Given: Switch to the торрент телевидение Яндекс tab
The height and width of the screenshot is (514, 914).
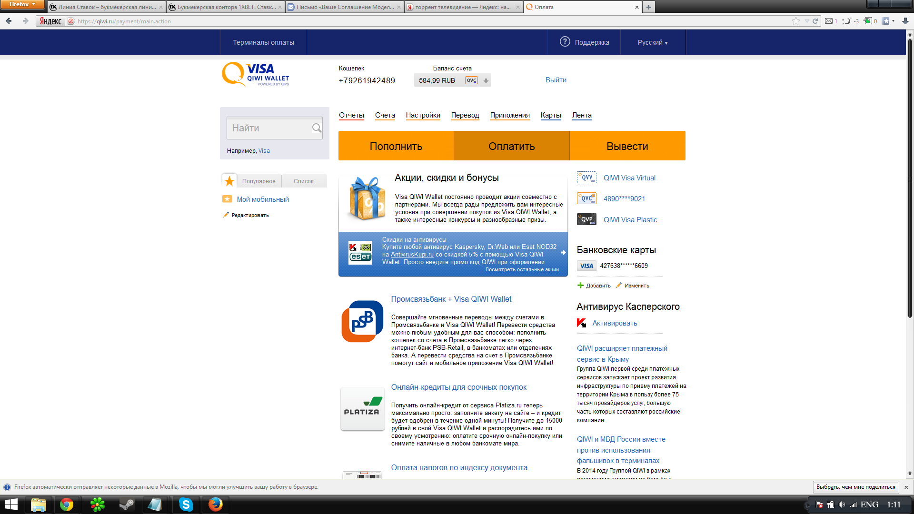Looking at the screenshot, I should click(x=463, y=7).
